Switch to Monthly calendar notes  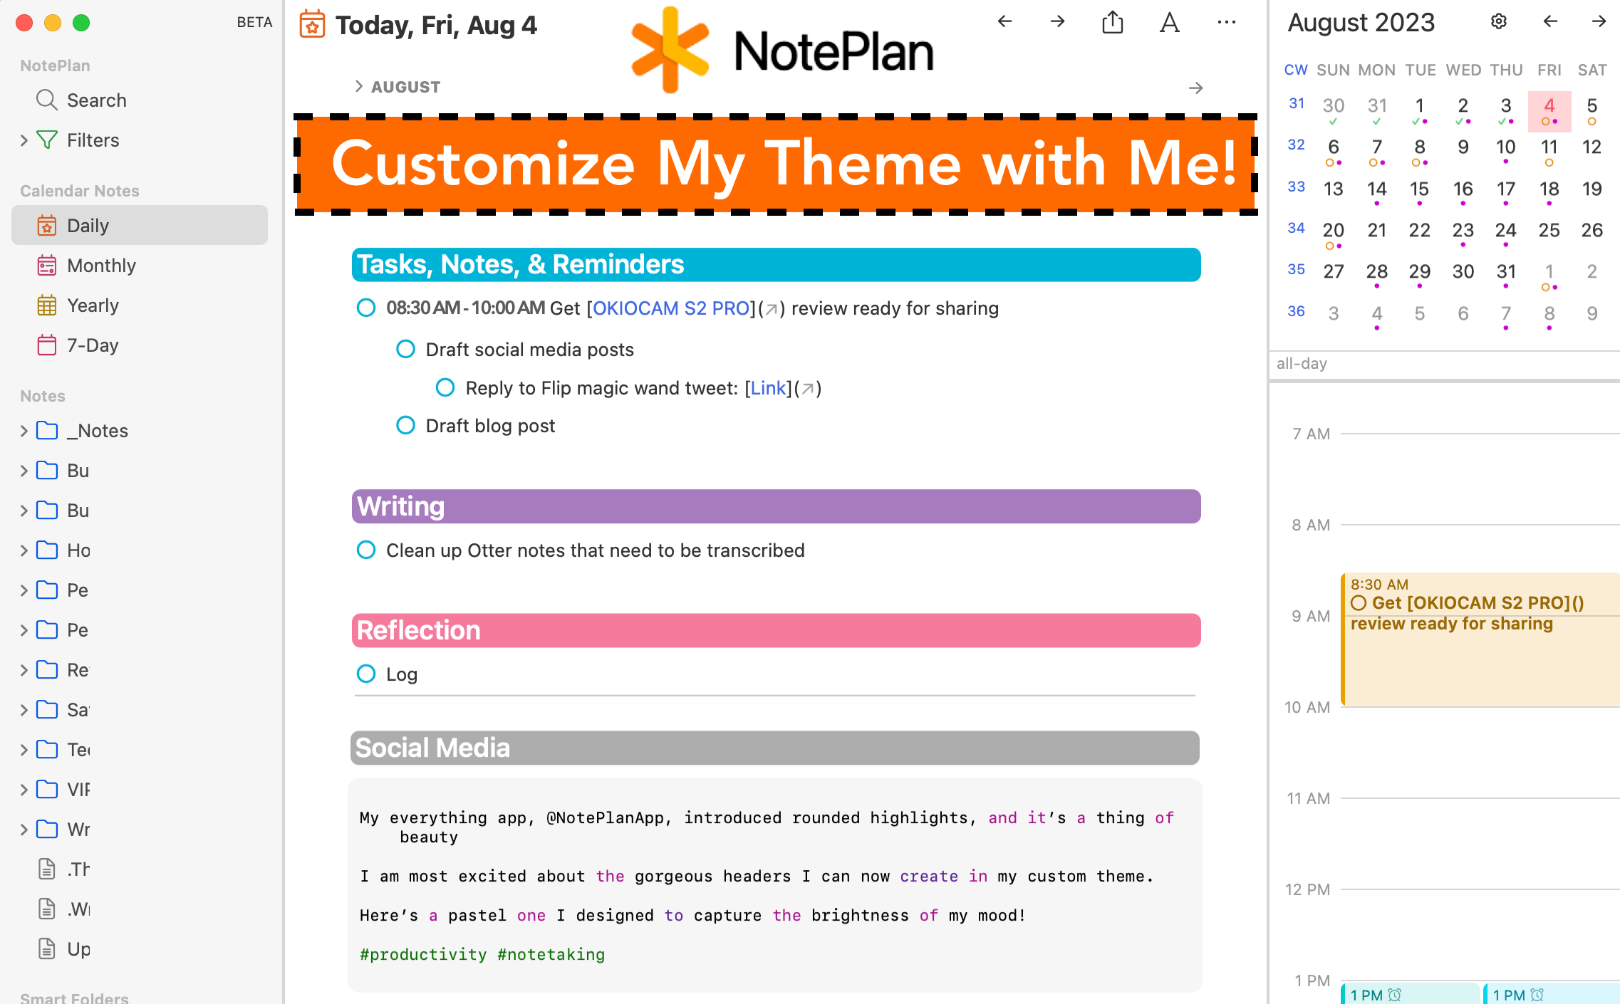tap(100, 266)
